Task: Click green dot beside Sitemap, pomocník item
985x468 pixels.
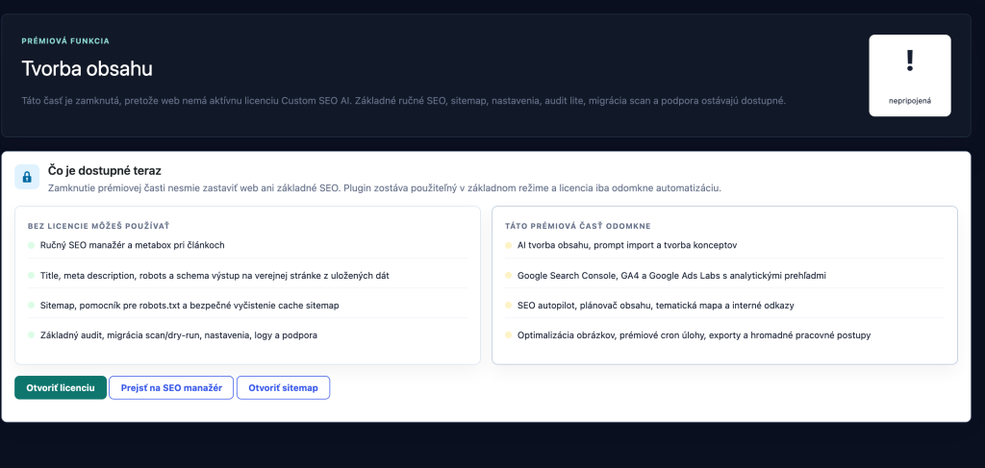Action: pyautogui.click(x=31, y=305)
